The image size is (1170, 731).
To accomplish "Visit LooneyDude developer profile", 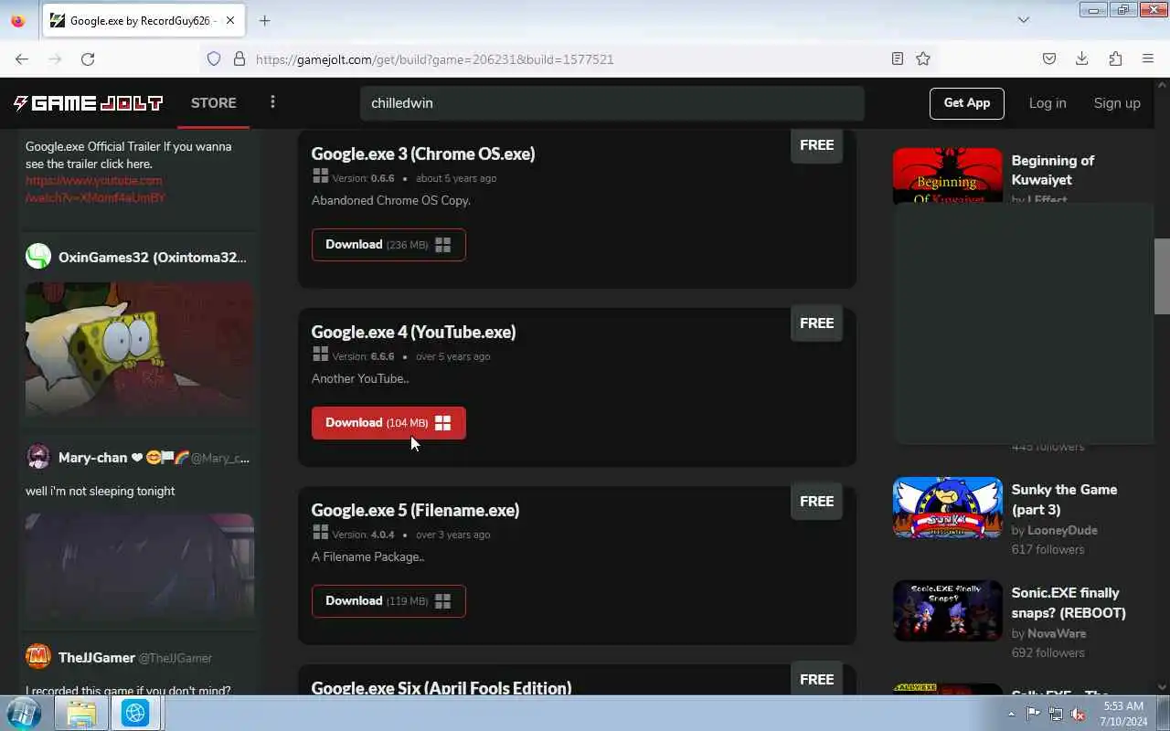I will 1062,530.
